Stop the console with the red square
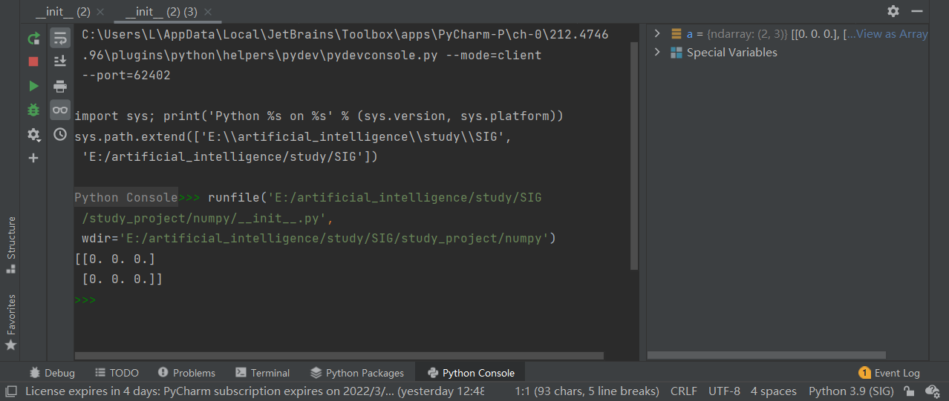 point(33,62)
